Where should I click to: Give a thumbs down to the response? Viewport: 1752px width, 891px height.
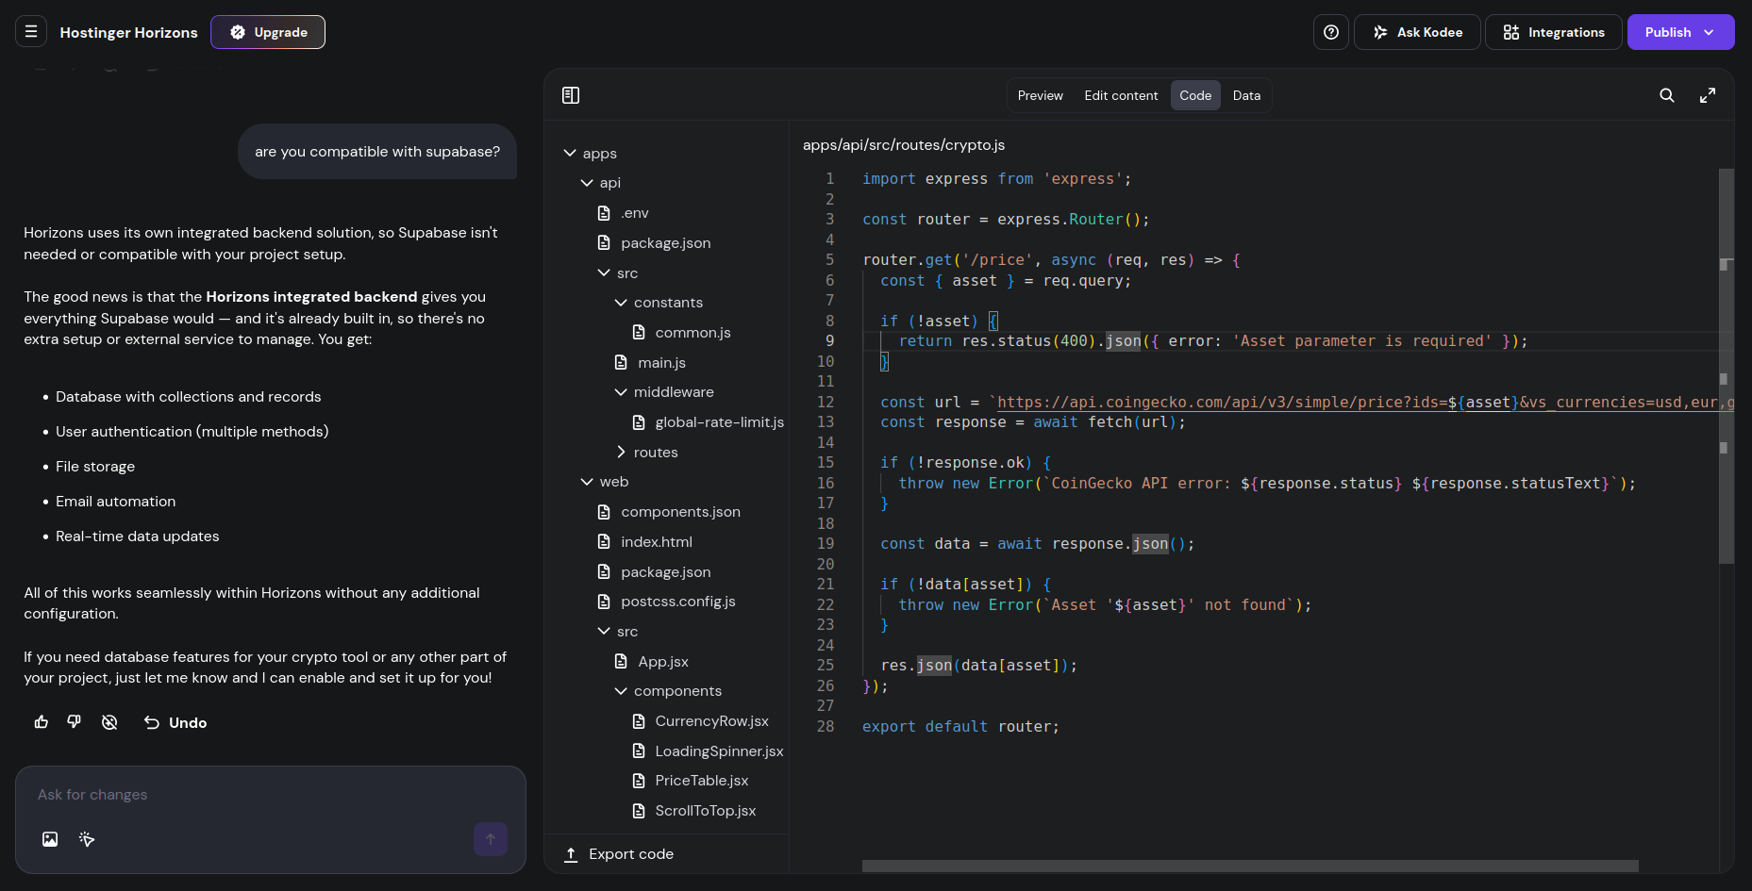[x=75, y=722]
